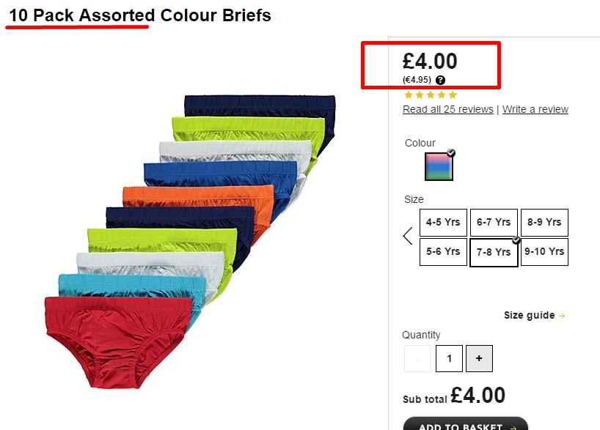The width and height of the screenshot is (600, 430).
Task: Open the Size guide link
Action: click(529, 315)
